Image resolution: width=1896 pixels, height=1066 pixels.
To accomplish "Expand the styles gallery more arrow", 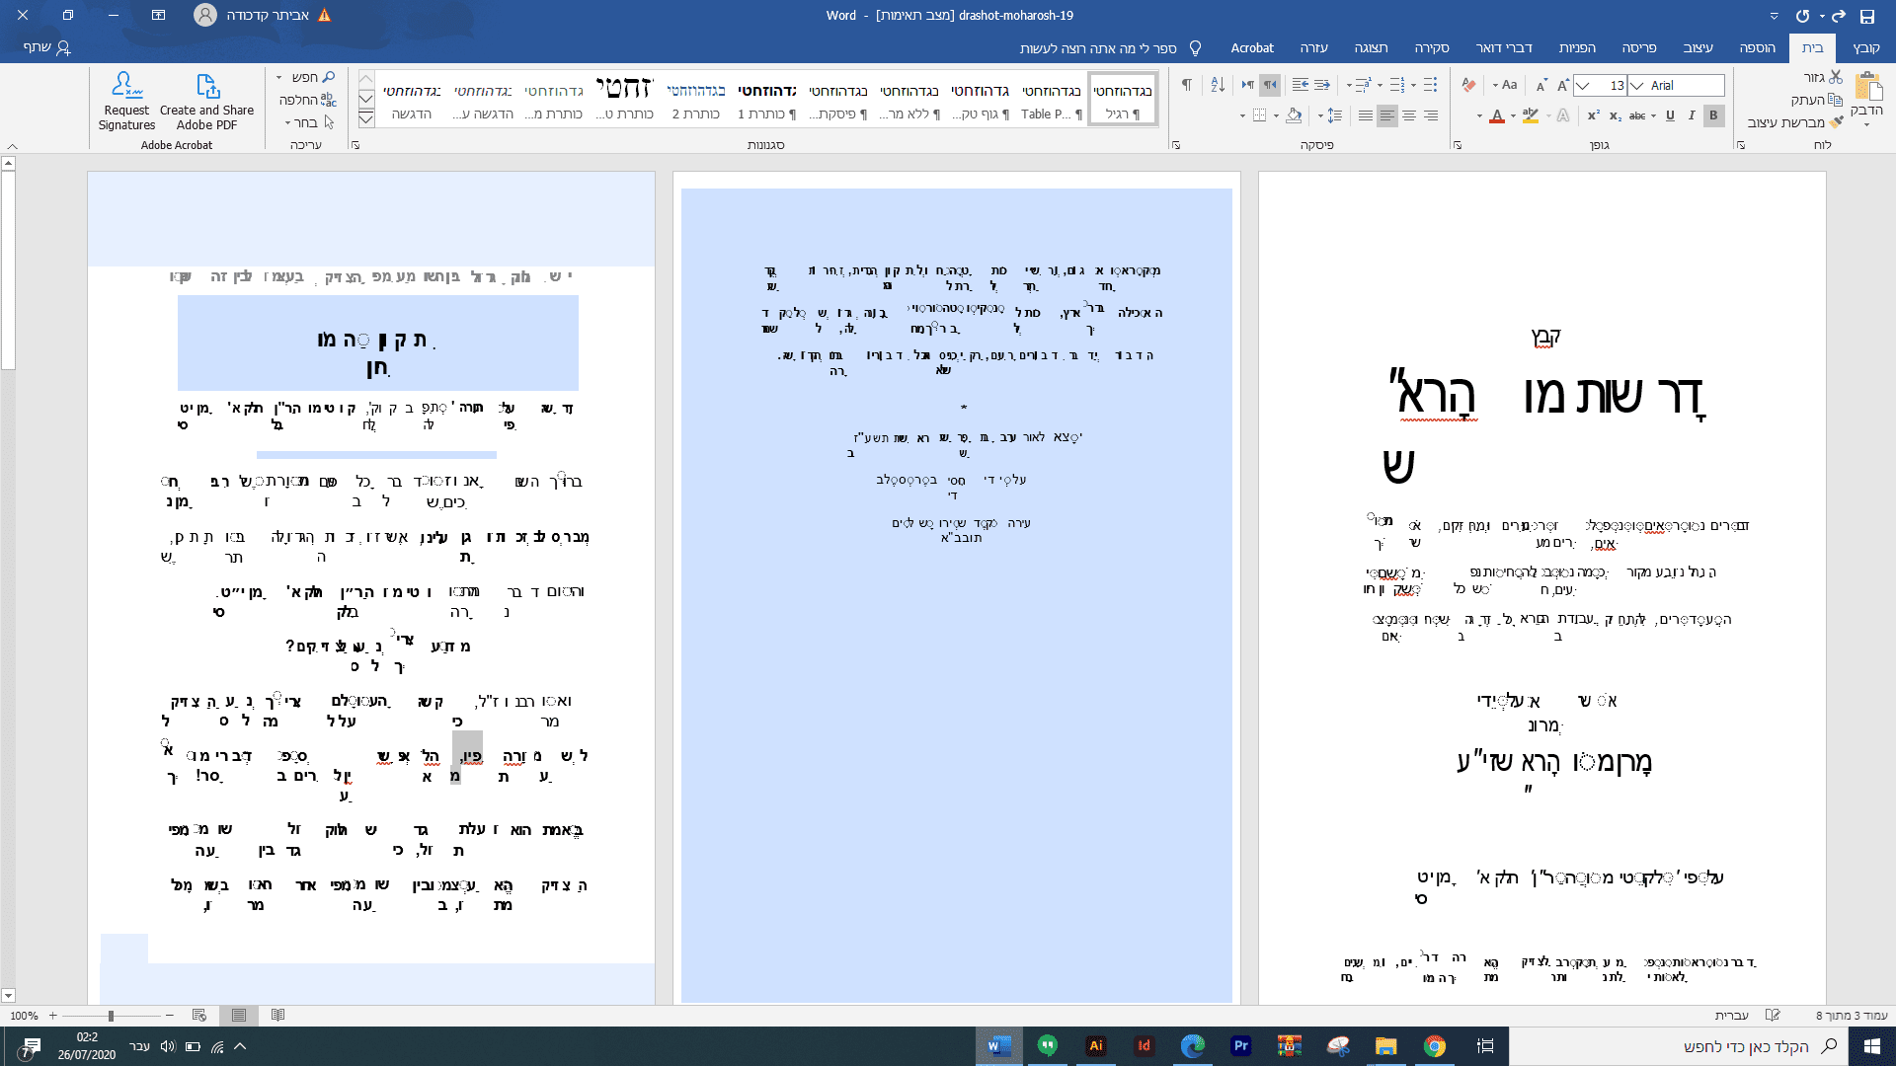I will [365, 119].
